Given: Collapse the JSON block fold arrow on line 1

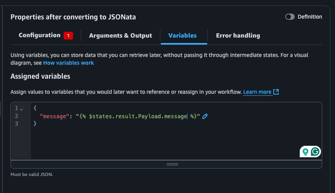Looking at the screenshot, I should [21, 109].
